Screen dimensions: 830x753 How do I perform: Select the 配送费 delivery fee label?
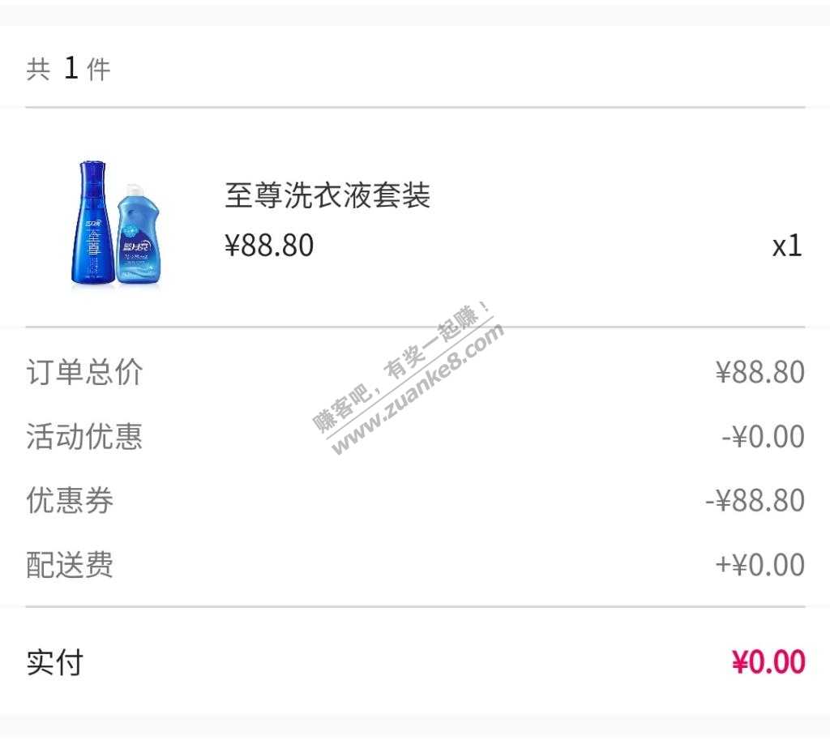[70, 565]
